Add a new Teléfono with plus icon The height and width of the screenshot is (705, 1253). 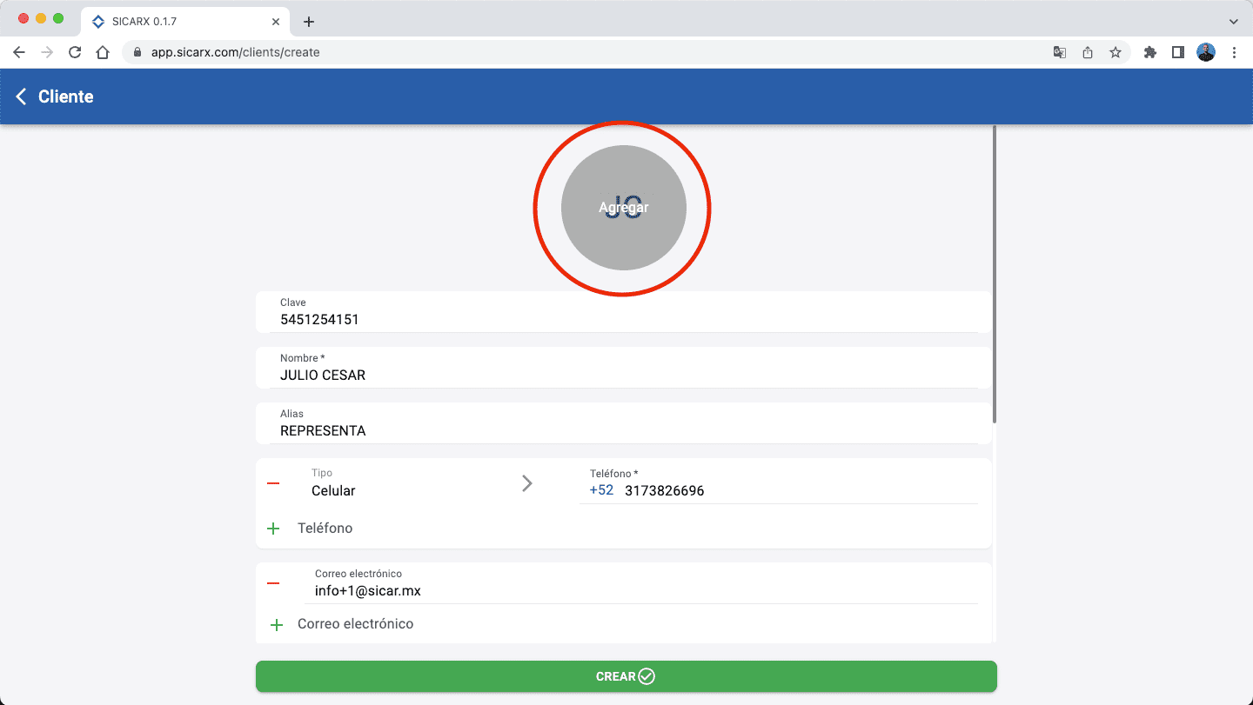[x=273, y=529]
